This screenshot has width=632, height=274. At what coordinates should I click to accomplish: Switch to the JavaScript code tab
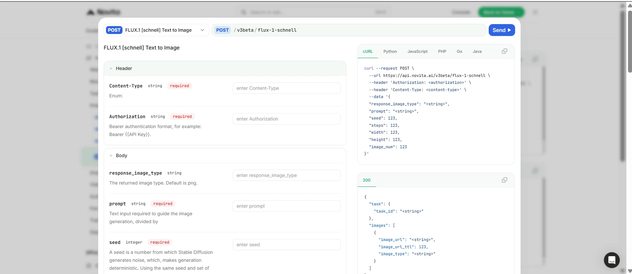(417, 51)
